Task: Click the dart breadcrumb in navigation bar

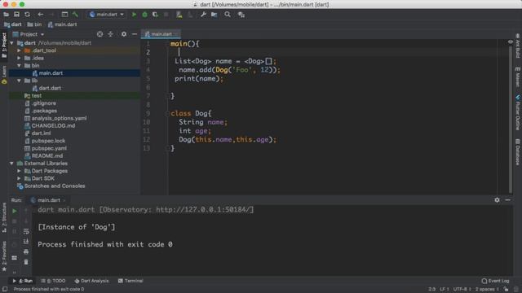Action: 13,24
